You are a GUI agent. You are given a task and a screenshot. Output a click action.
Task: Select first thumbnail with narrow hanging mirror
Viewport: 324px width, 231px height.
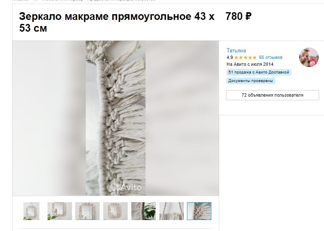tap(31, 211)
